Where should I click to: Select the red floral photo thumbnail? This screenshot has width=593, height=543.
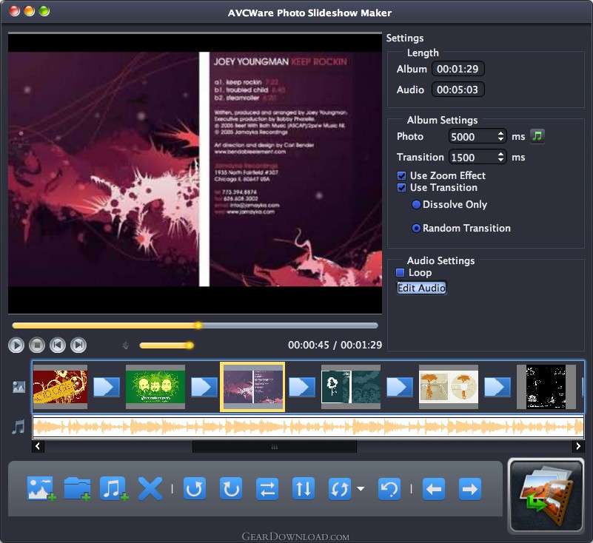point(60,387)
